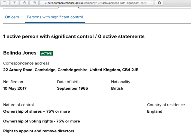Click Ownership of shares – 75% or more
Viewport: 191px width, 140px height.
[x=36, y=112]
